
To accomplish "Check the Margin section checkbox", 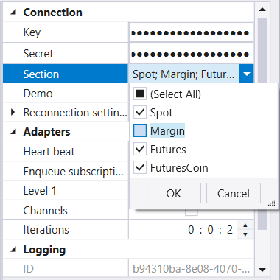I will point(140,130).
